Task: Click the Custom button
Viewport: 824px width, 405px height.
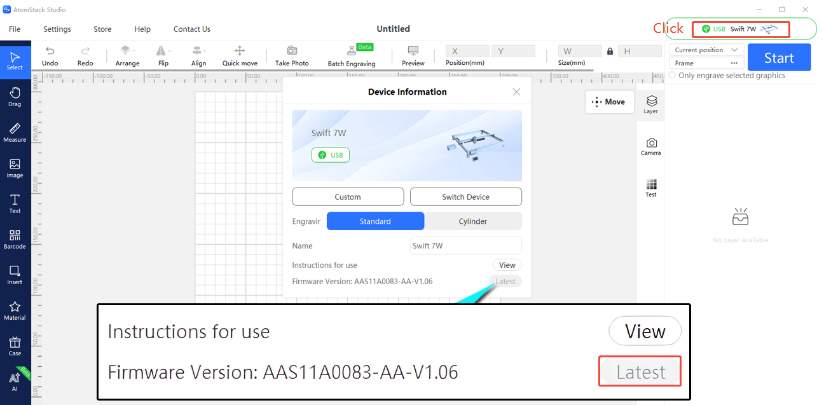Action: pos(348,196)
